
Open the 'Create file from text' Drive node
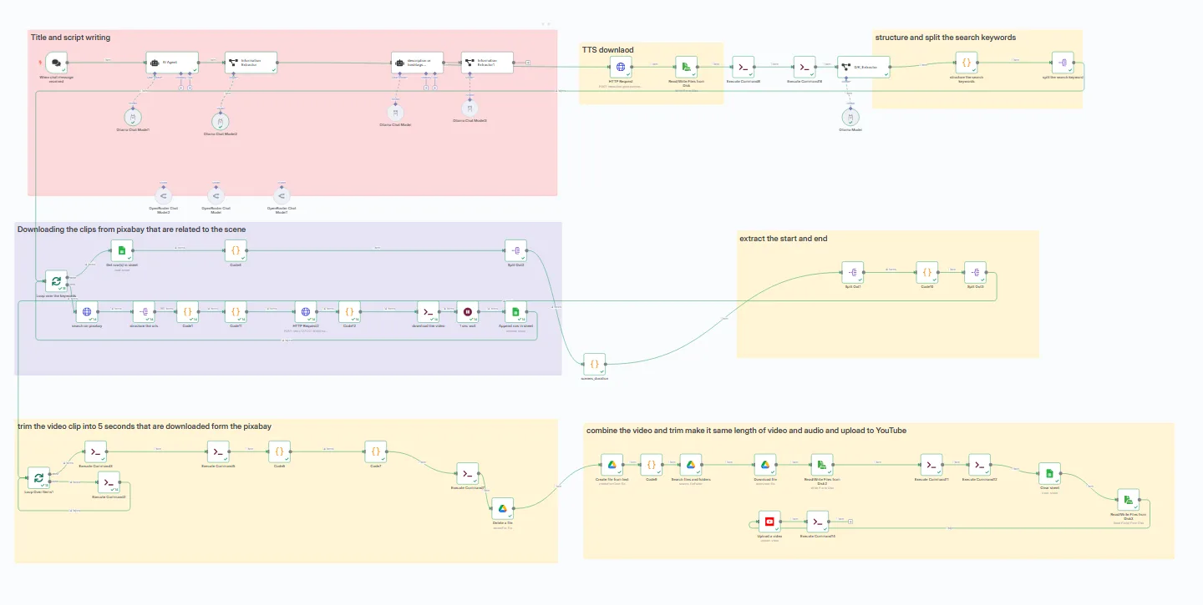pos(612,466)
